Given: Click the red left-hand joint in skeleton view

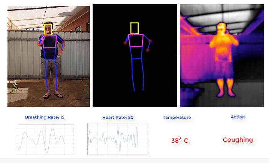Looking at the screenshot, I should click(x=125, y=43).
